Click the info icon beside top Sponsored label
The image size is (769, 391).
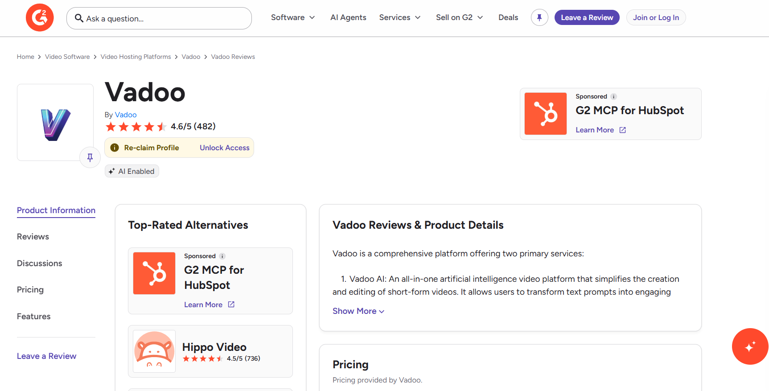[613, 96]
